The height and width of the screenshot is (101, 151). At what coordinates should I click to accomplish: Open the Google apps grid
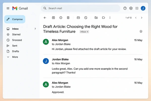coord(137,8)
